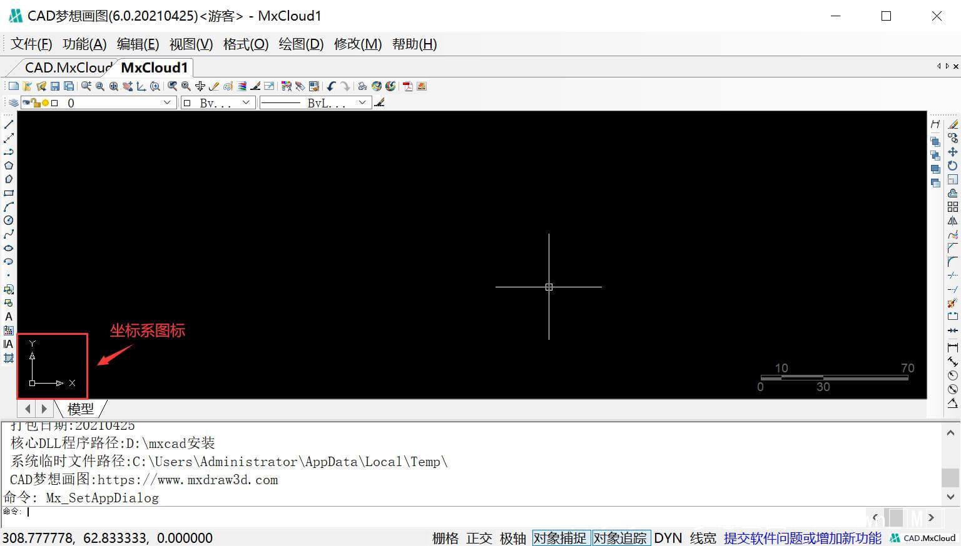The height and width of the screenshot is (546, 961).
Task: Open the 视图(V) menu
Action: [x=191, y=44]
